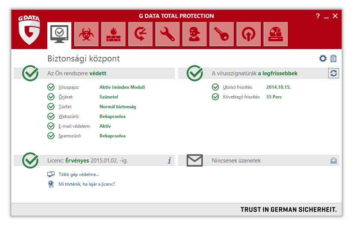
Task: Open the Parental controls child tab
Action: pyautogui.click(x=195, y=34)
